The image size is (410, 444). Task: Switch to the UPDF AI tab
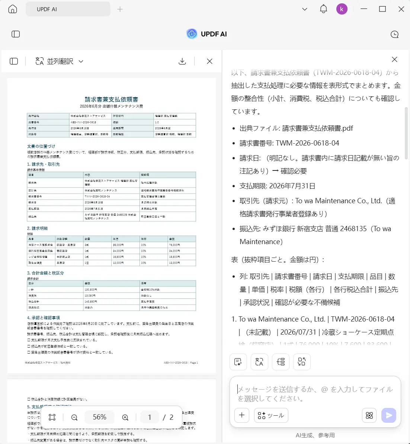tap(68, 9)
